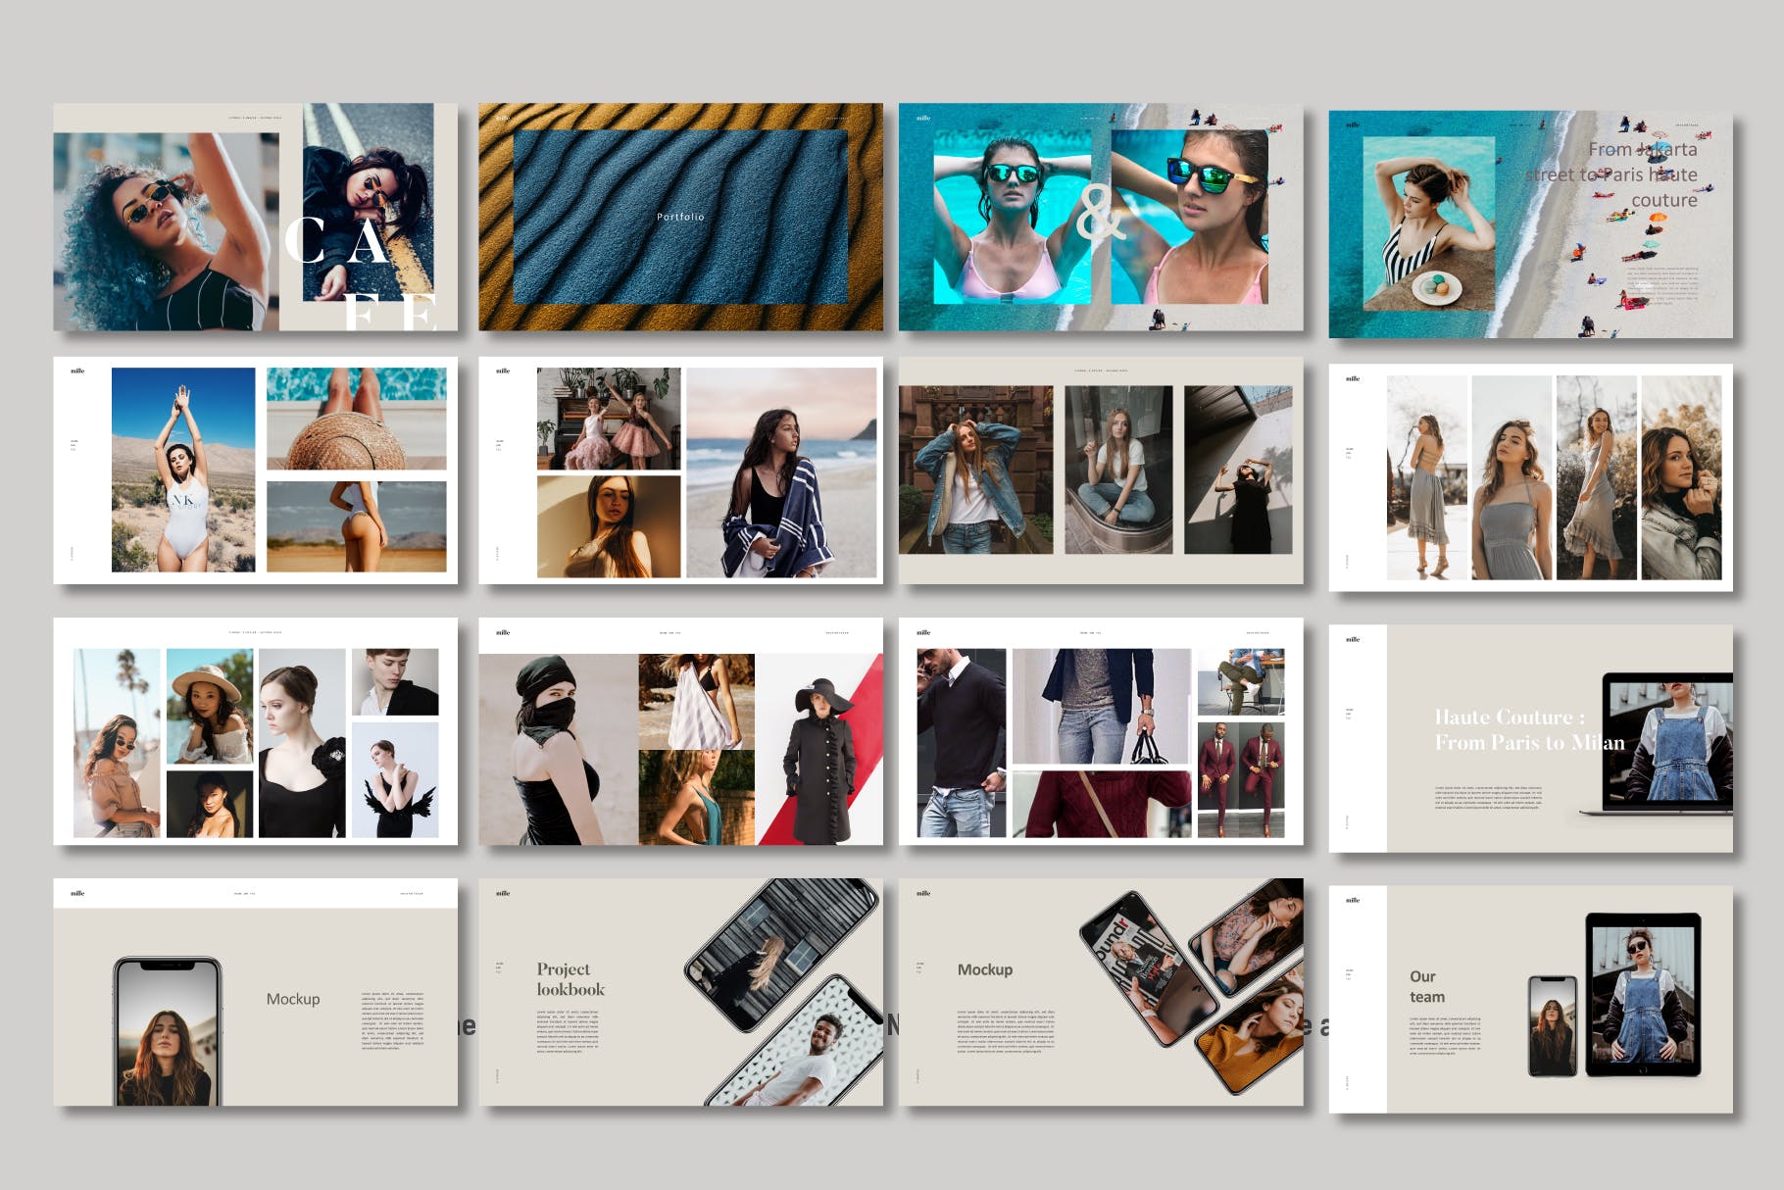The image size is (1784, 1190).
Task: Click the black coat photo with the red stripe
Action: [x=819, y=750]
